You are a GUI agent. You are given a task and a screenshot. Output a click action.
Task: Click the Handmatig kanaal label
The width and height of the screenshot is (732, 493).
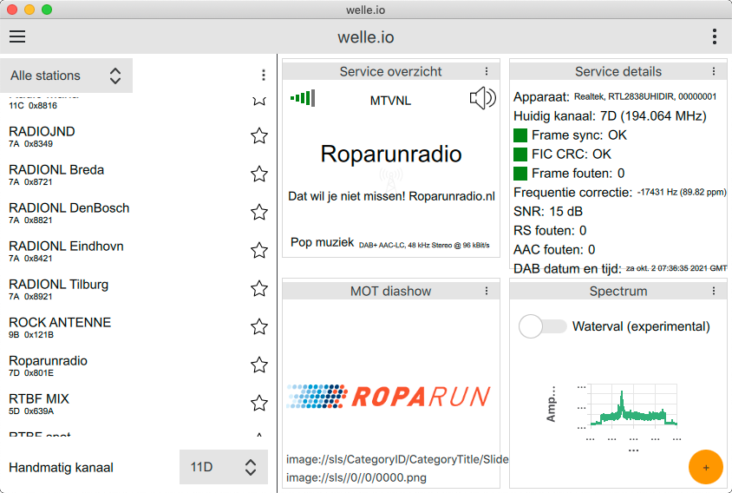[62, 467]
